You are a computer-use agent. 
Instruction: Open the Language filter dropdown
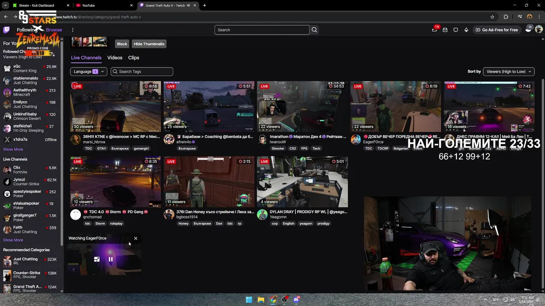tap(89, 71)
